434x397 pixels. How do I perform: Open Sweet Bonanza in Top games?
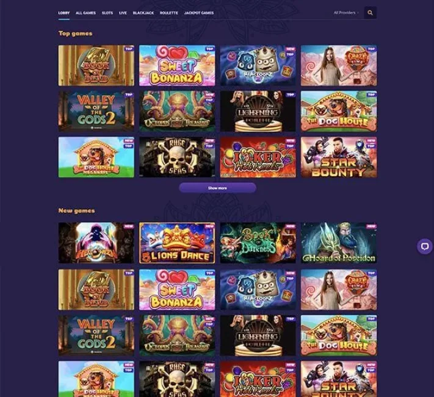pos(177,65)
